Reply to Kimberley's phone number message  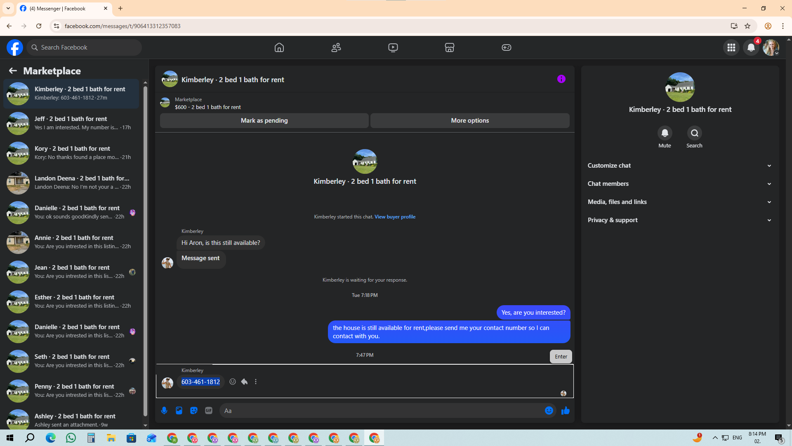[244, 382]
